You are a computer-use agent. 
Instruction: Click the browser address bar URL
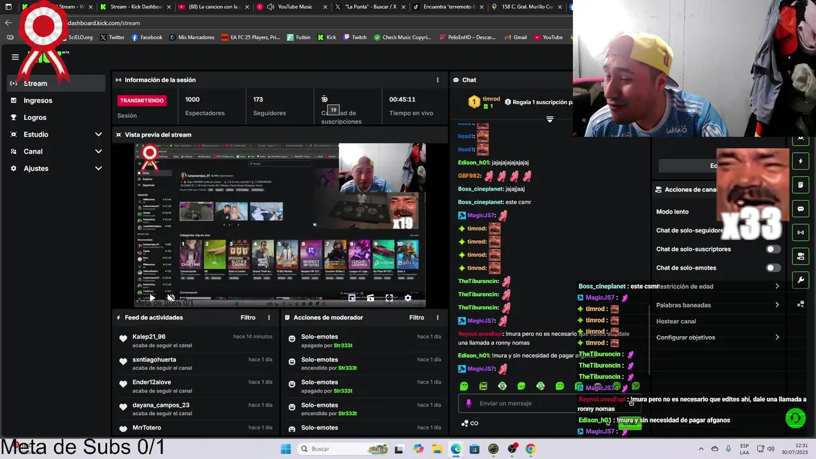coord(103,23)
